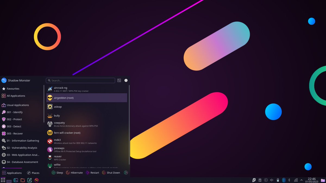The width and height of the screenshot is (326, 183).
Task: Launch wifite auditing script
Action: click(87, 165)
